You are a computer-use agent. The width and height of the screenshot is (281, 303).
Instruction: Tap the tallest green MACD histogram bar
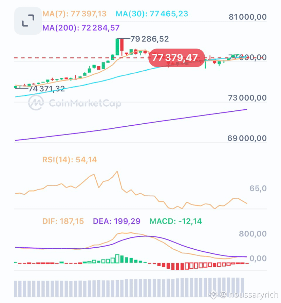tap(117, 259)
